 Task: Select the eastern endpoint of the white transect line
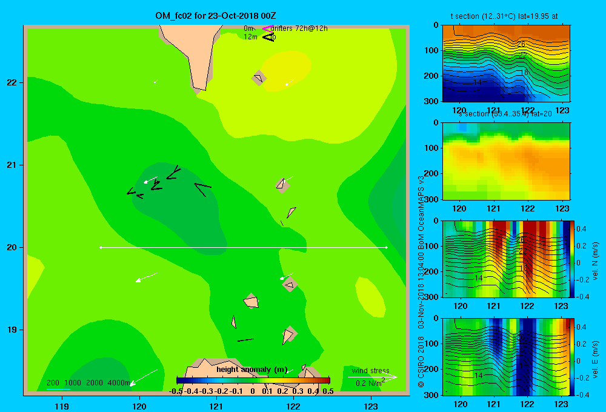point(386,247)
